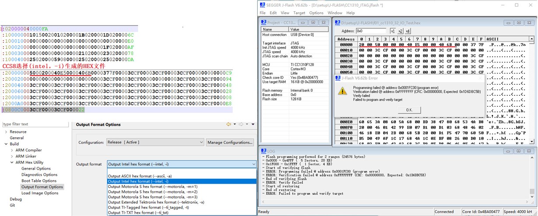
Task: Click the warning icon in the error dialog
Action: pyautogui.click(x=342, y=91)
